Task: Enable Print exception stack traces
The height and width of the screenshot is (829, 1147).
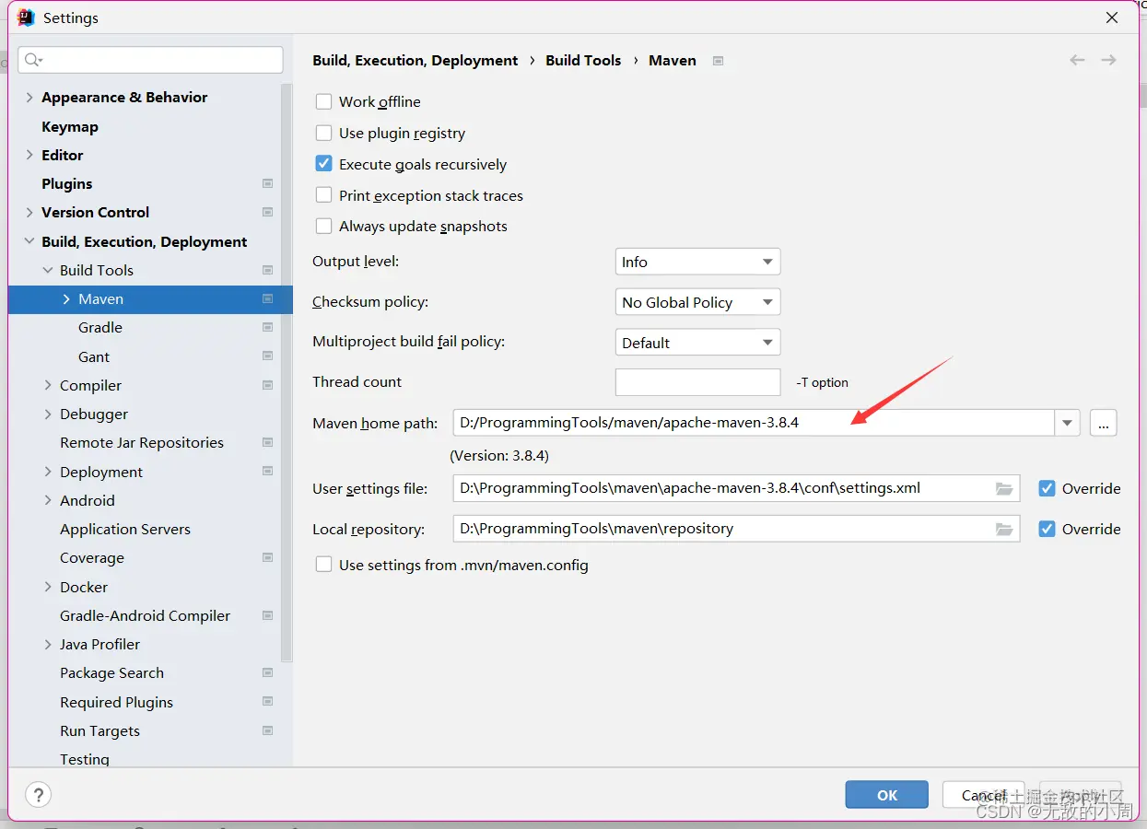Action: pyautogui.click(x=323, y=195)
